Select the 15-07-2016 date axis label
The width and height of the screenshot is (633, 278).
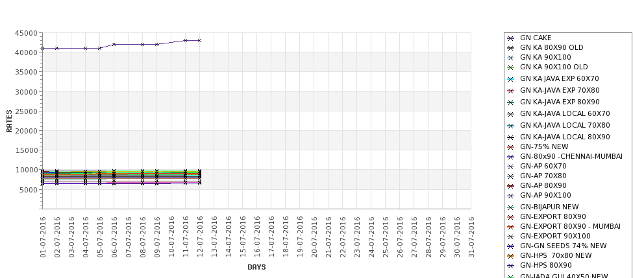pos(243,237)
